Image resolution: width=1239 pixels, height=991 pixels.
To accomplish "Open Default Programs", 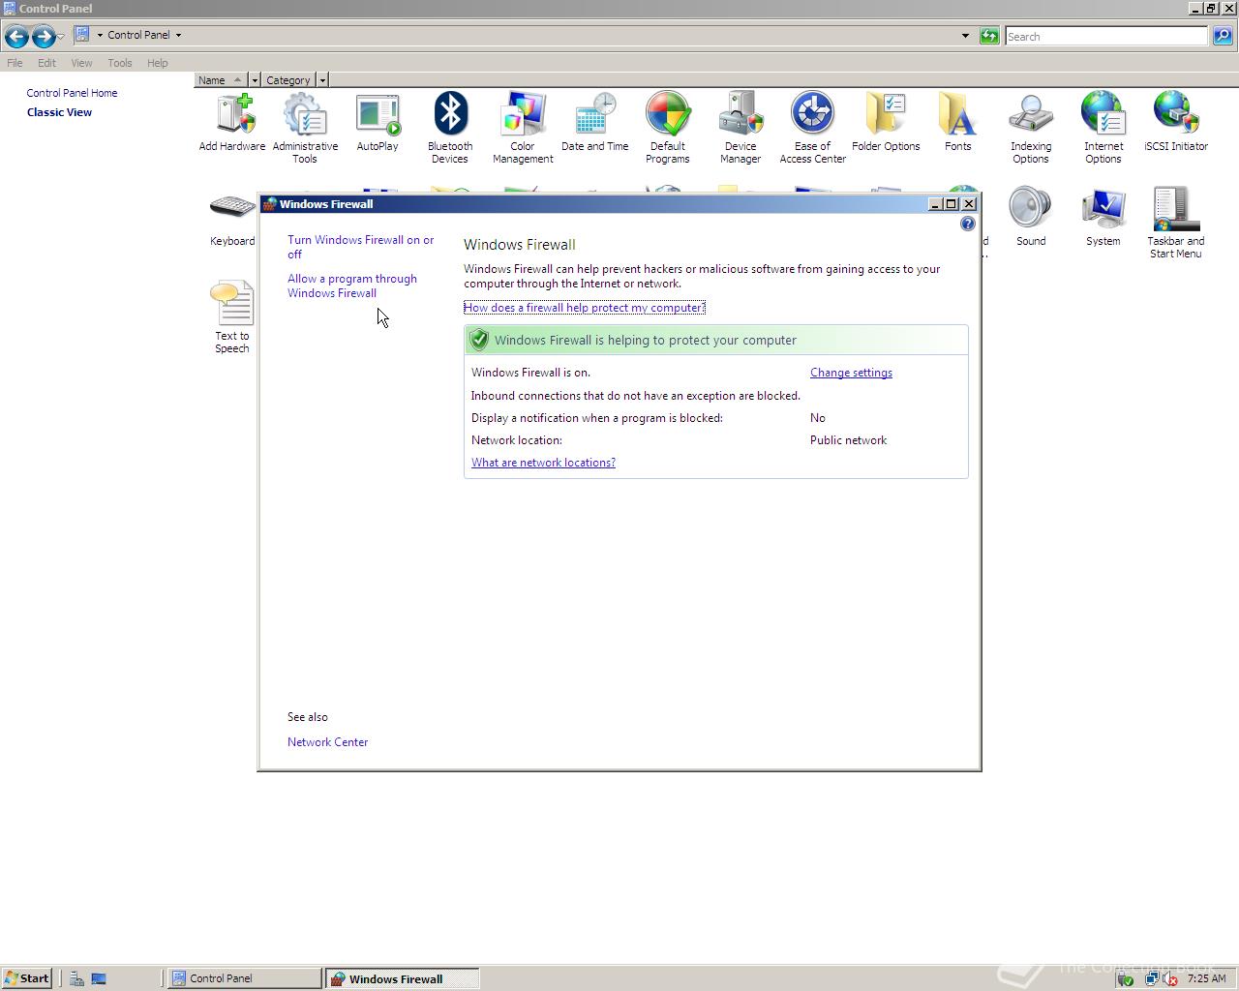I will pos(668,129).
